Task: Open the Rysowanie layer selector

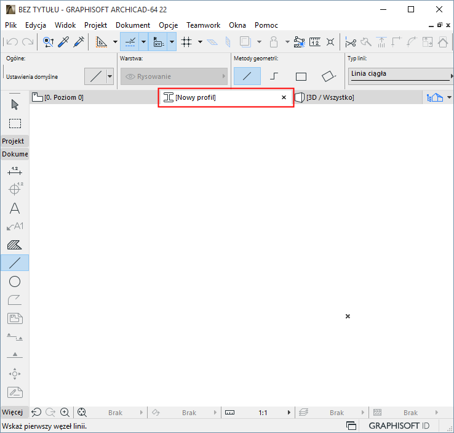Action: 174,76
